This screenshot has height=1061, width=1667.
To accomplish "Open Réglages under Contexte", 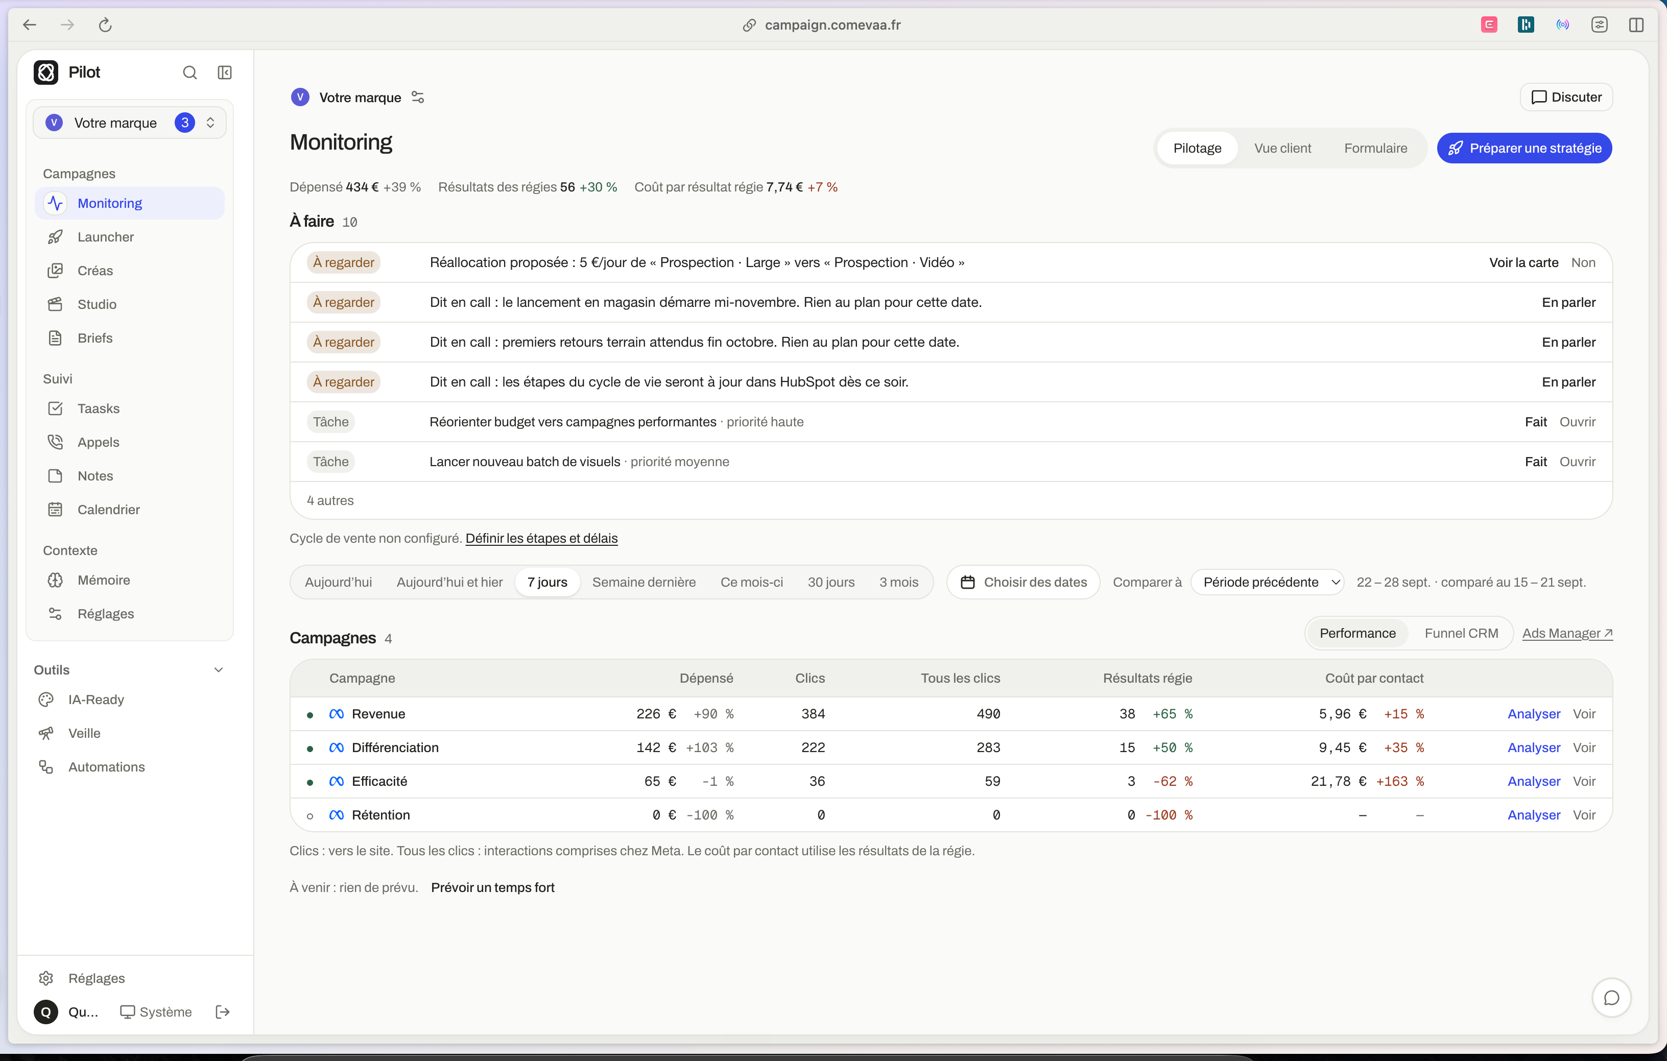I will coord(129,614).
